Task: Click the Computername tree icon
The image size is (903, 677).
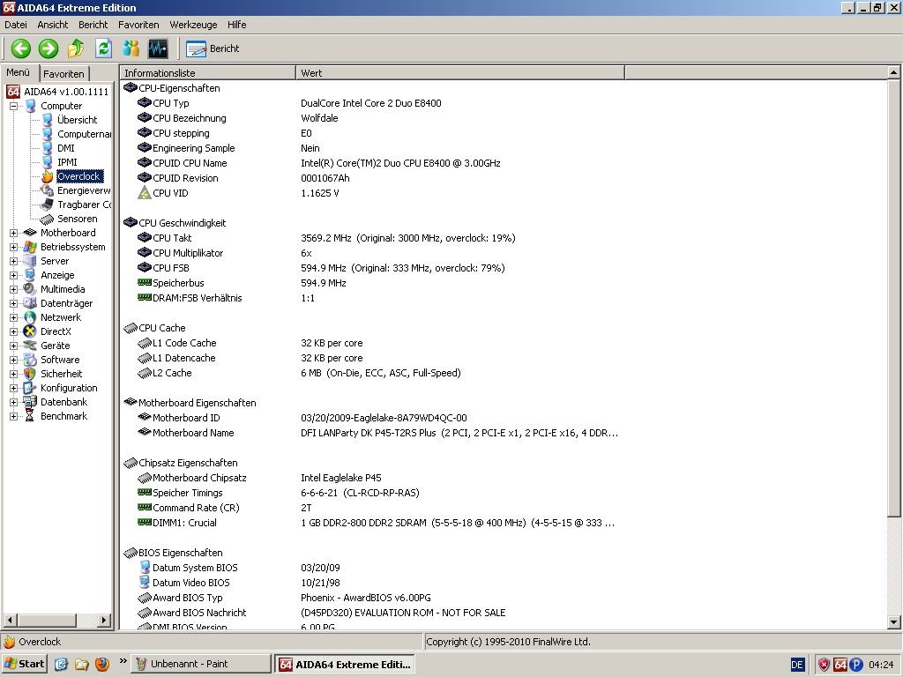Action: [47, 134]
